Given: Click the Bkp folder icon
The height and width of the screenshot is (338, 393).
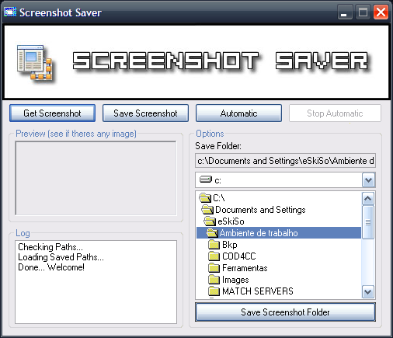Looking at the screenshot, I should [x=214, y=245].
